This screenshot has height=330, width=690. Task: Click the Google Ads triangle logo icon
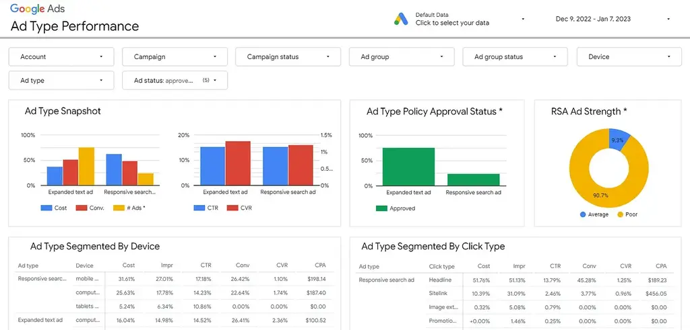pyautogui.click(x=402, y=19)
